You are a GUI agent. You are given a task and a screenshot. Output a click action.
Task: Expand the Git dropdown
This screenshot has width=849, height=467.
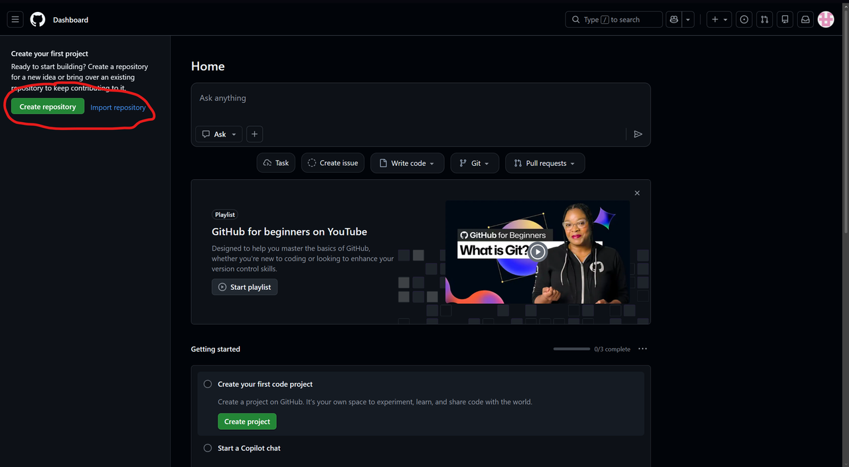point(475,163)
